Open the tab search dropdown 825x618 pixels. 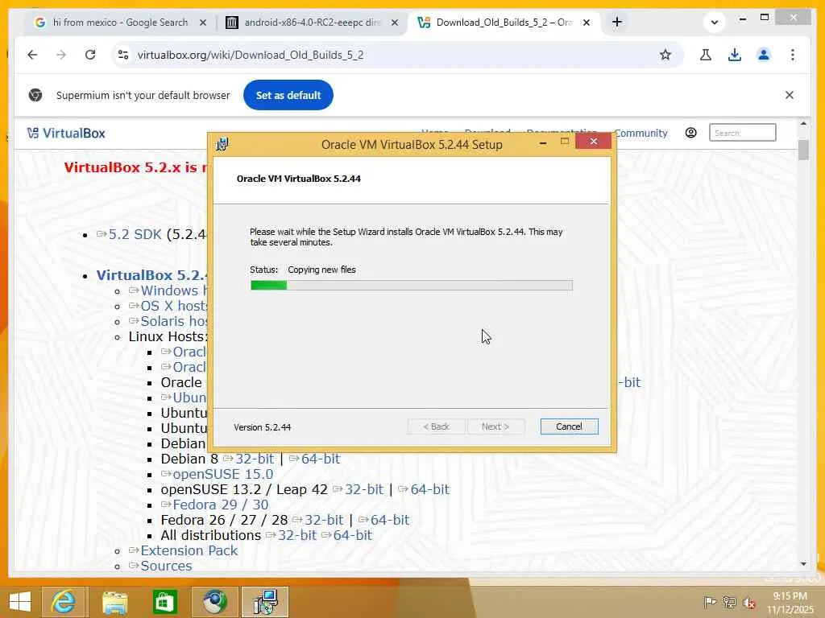point(714,22)
